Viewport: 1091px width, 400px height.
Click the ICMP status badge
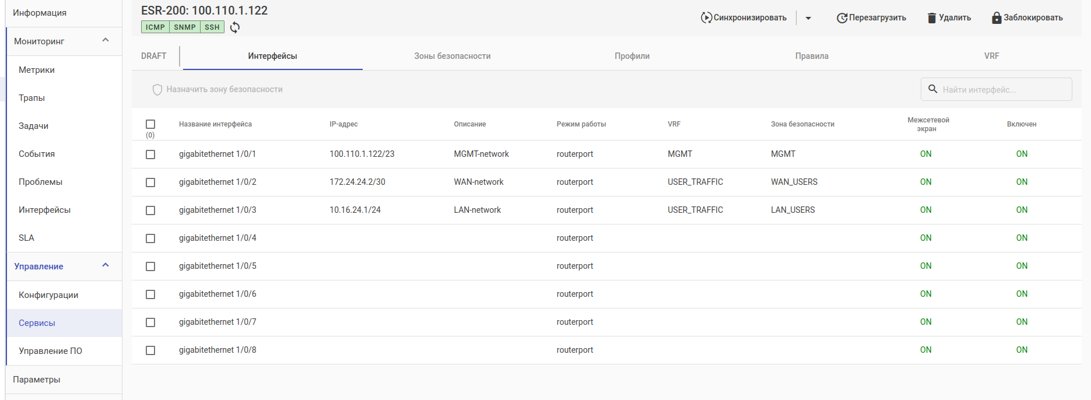[155, 27]
